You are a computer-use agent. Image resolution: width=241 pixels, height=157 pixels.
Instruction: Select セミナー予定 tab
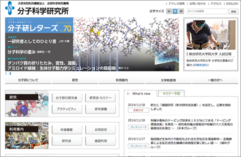click(171, 93)
